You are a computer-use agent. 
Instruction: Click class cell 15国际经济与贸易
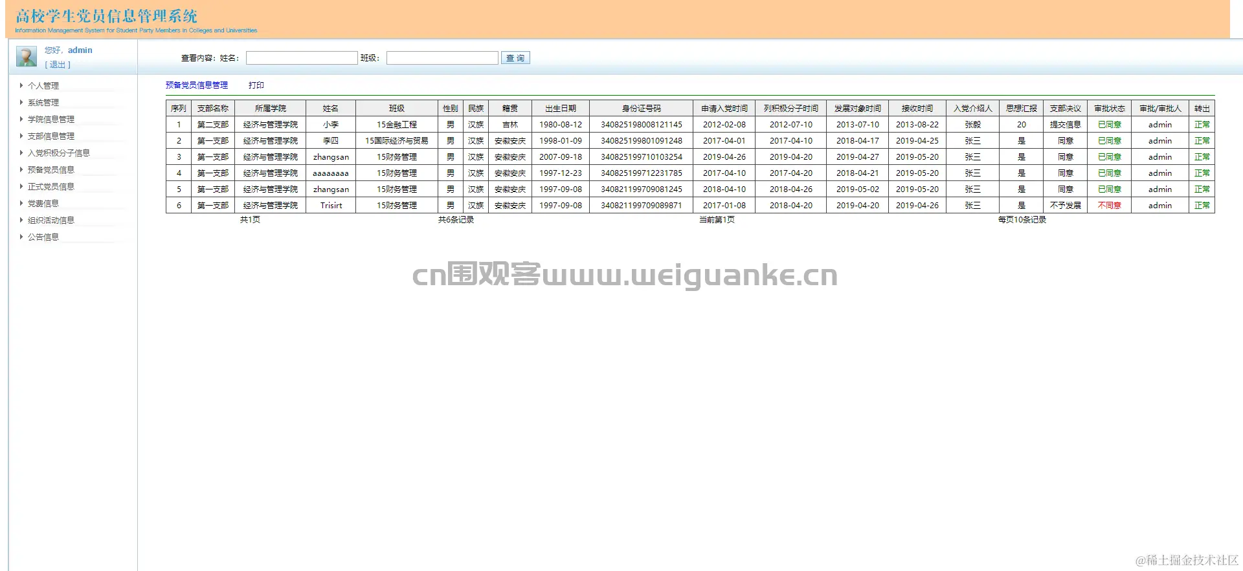click(397, 141)
